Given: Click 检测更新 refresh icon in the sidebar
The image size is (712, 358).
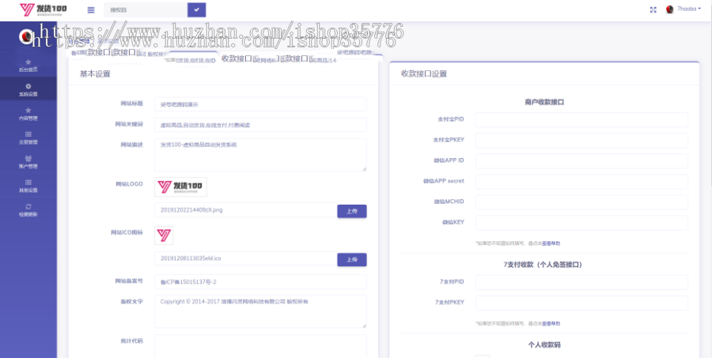Looking at the screenshot, I should tap(28, 209).
